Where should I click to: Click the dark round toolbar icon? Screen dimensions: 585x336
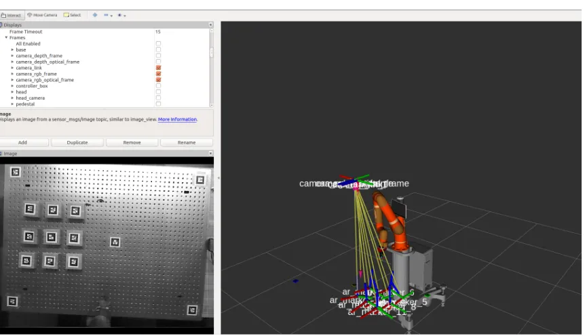pos(119,16)
